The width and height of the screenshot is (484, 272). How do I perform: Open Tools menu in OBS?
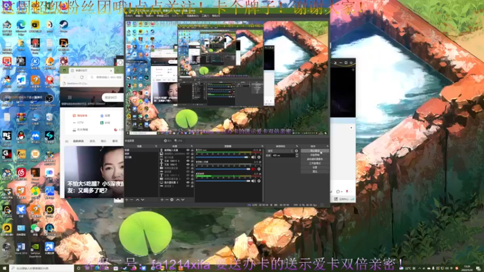[x=205, y=16]
